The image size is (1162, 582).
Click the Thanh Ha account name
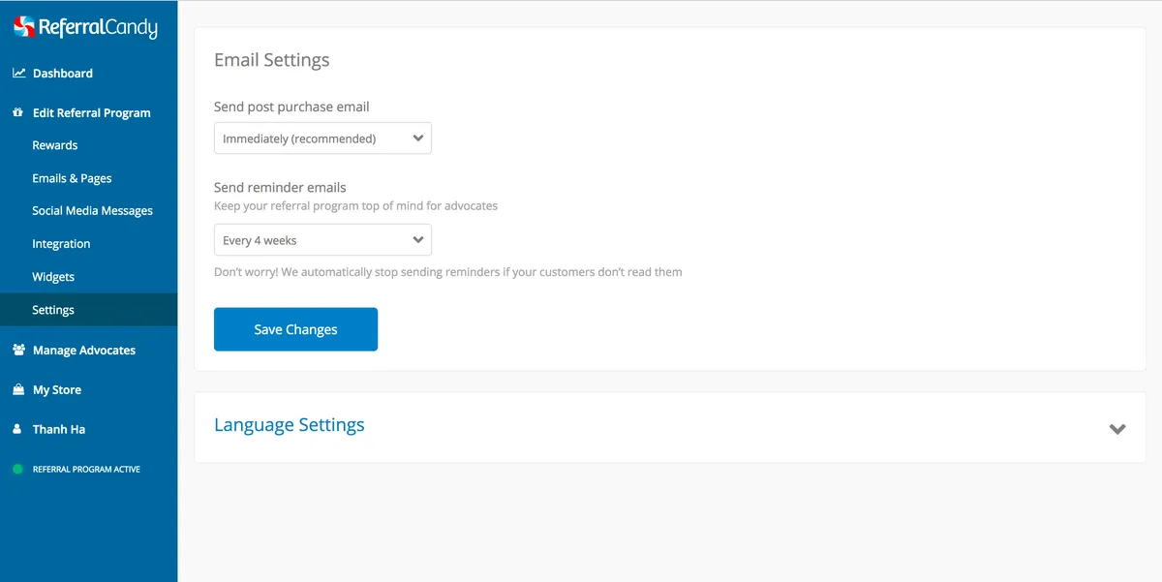(59, 430)
